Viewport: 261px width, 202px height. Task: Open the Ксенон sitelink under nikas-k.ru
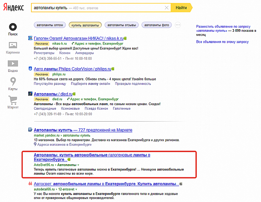65,53
